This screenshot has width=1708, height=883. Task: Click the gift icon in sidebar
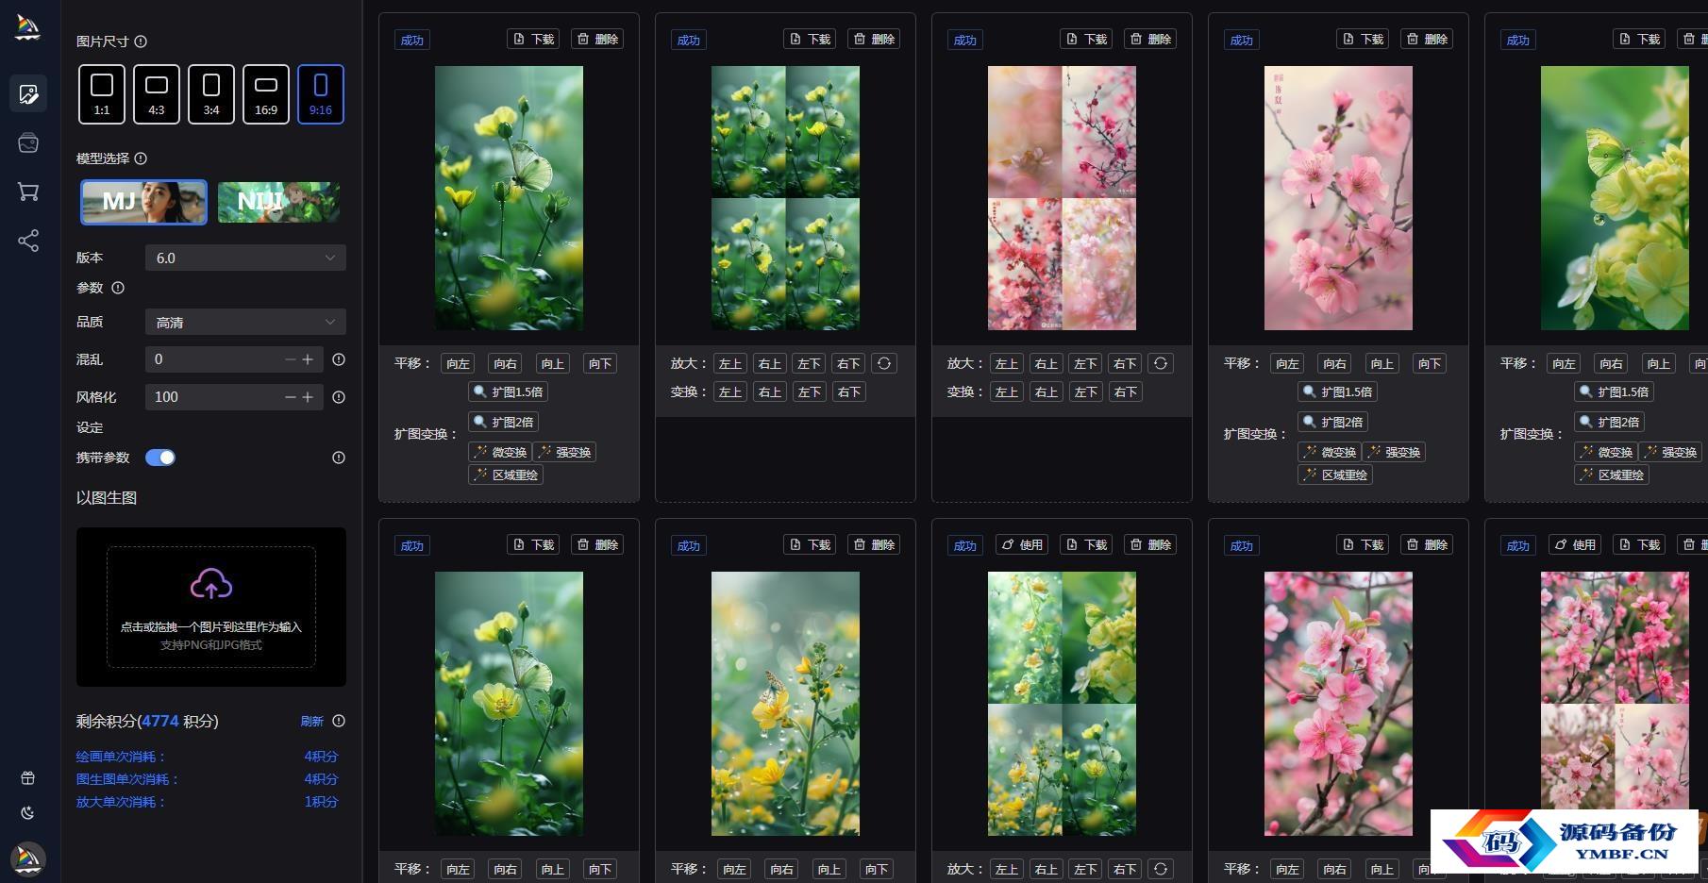tap(28, 778)
